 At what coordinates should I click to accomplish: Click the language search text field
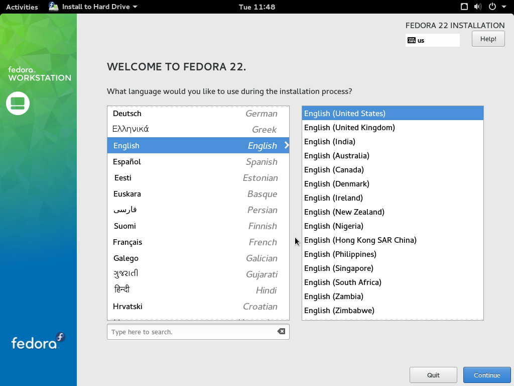click(191, 332)
